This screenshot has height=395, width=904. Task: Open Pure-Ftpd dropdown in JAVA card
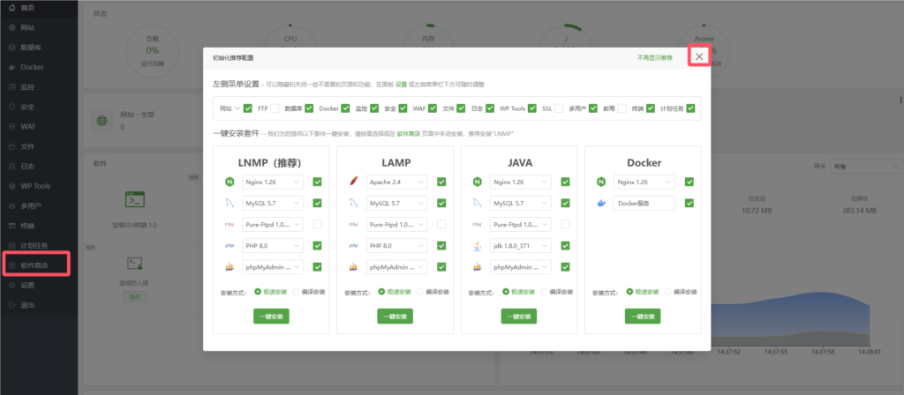pyautogui.click(x=521, y=225)
